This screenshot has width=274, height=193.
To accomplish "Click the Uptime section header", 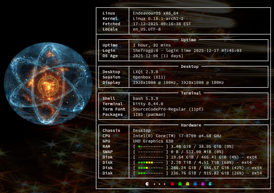I will click(188, 40).
